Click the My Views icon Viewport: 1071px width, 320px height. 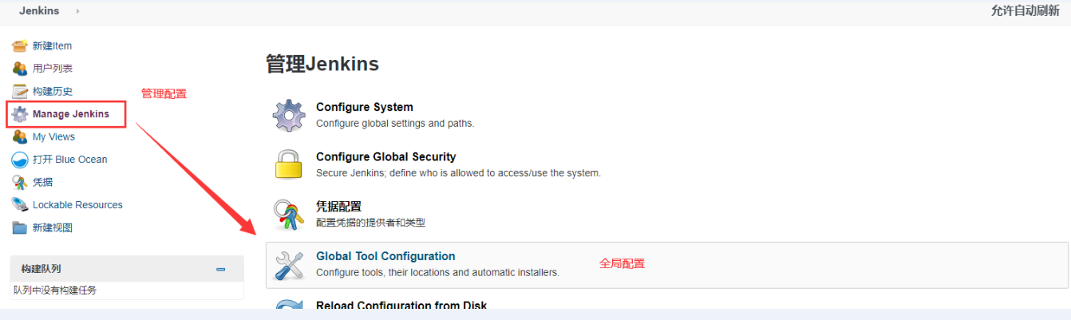point(20,136)
